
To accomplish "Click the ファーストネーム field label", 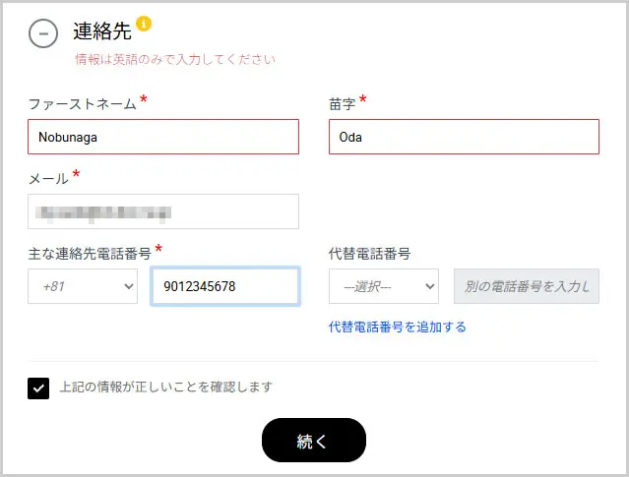I will pyautogui.click(x=83, y=103).
